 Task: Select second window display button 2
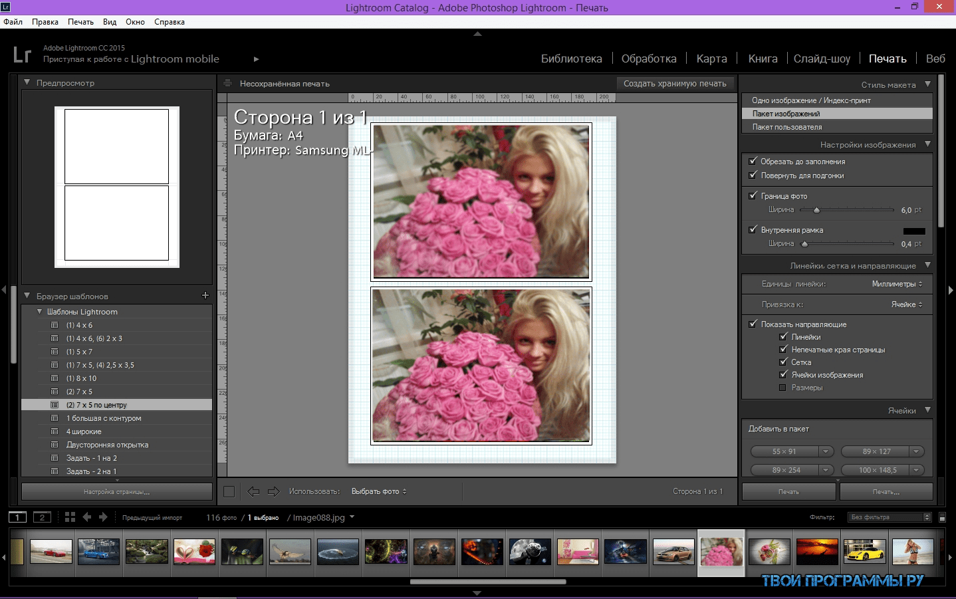[x=42, y=517]
